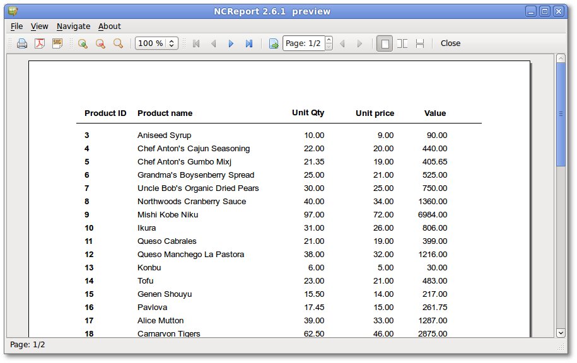Switch to facing pages view
The image size is (577, 363).
(x=402, y=43)
